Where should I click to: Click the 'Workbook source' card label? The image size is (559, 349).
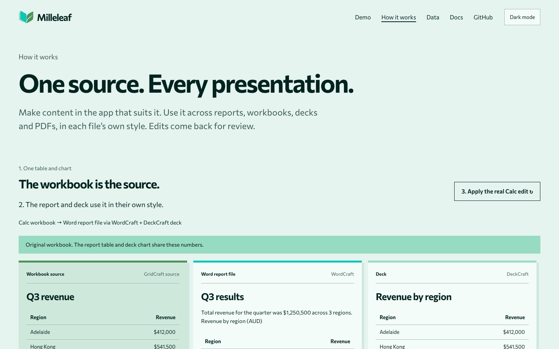pyautogui.click(x=45, y=274)
